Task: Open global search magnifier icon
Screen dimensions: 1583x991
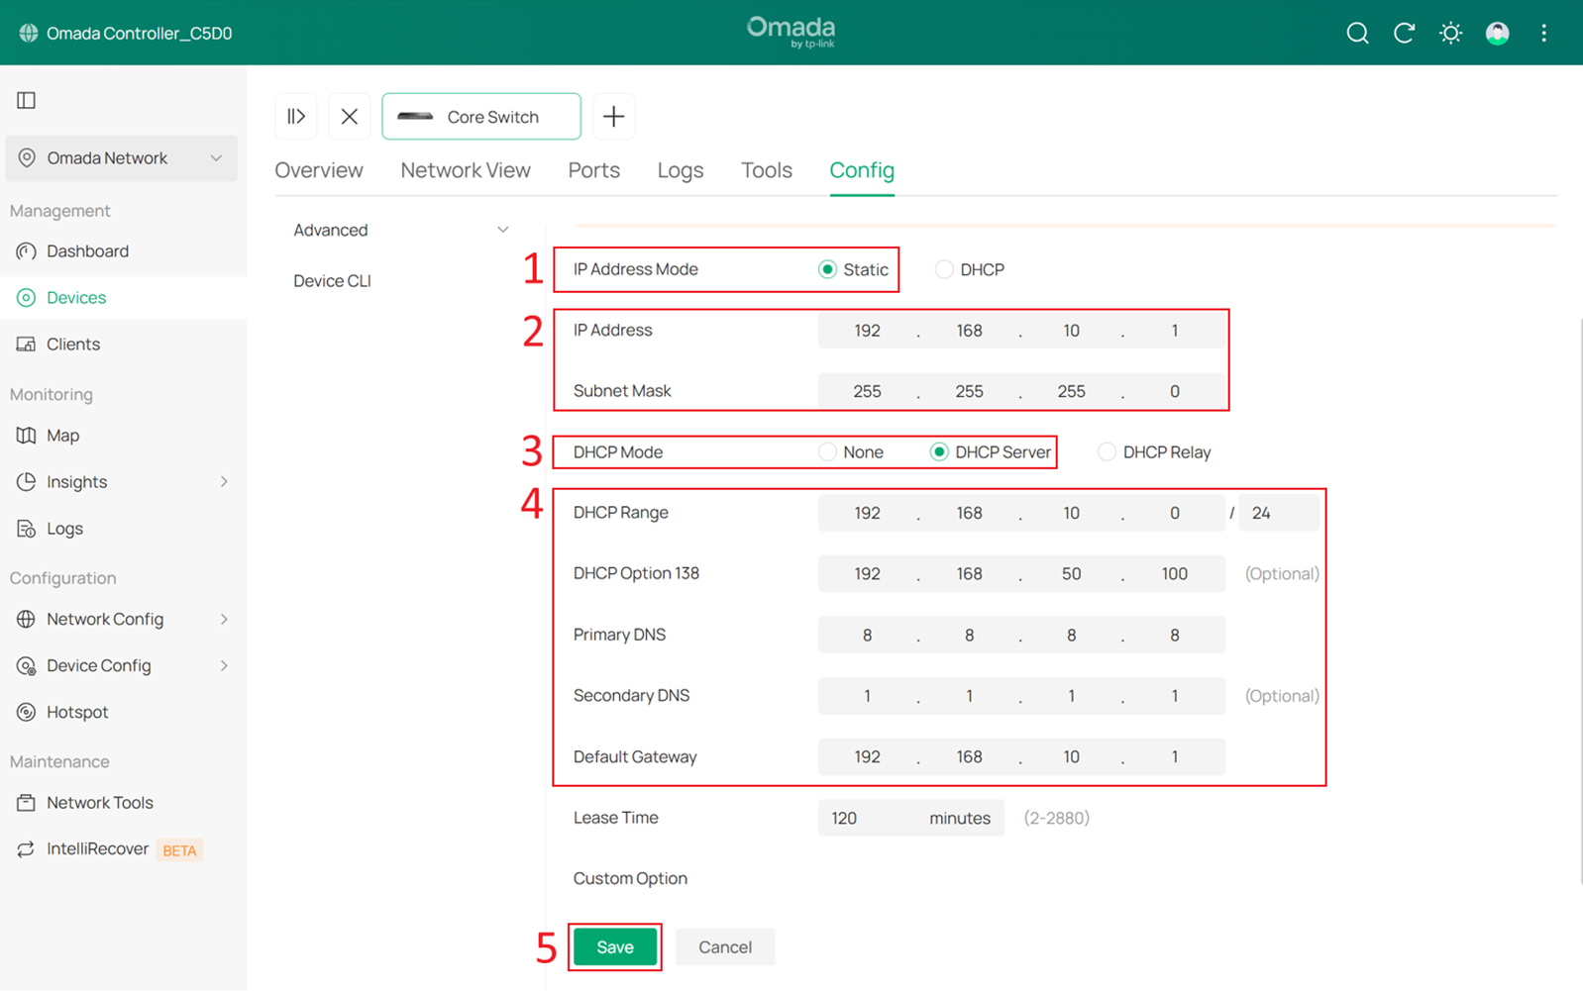Action: click(x=1357, y=33)
